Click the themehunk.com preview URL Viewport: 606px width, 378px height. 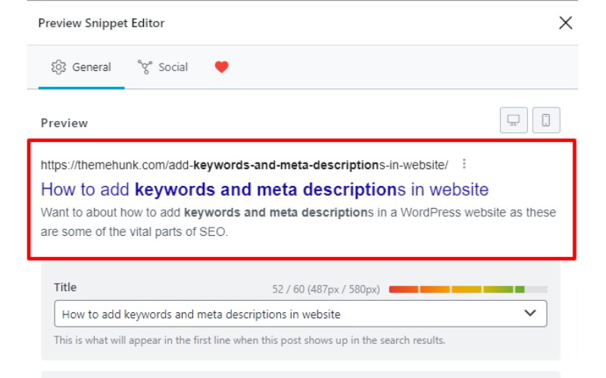pos(244,165)
